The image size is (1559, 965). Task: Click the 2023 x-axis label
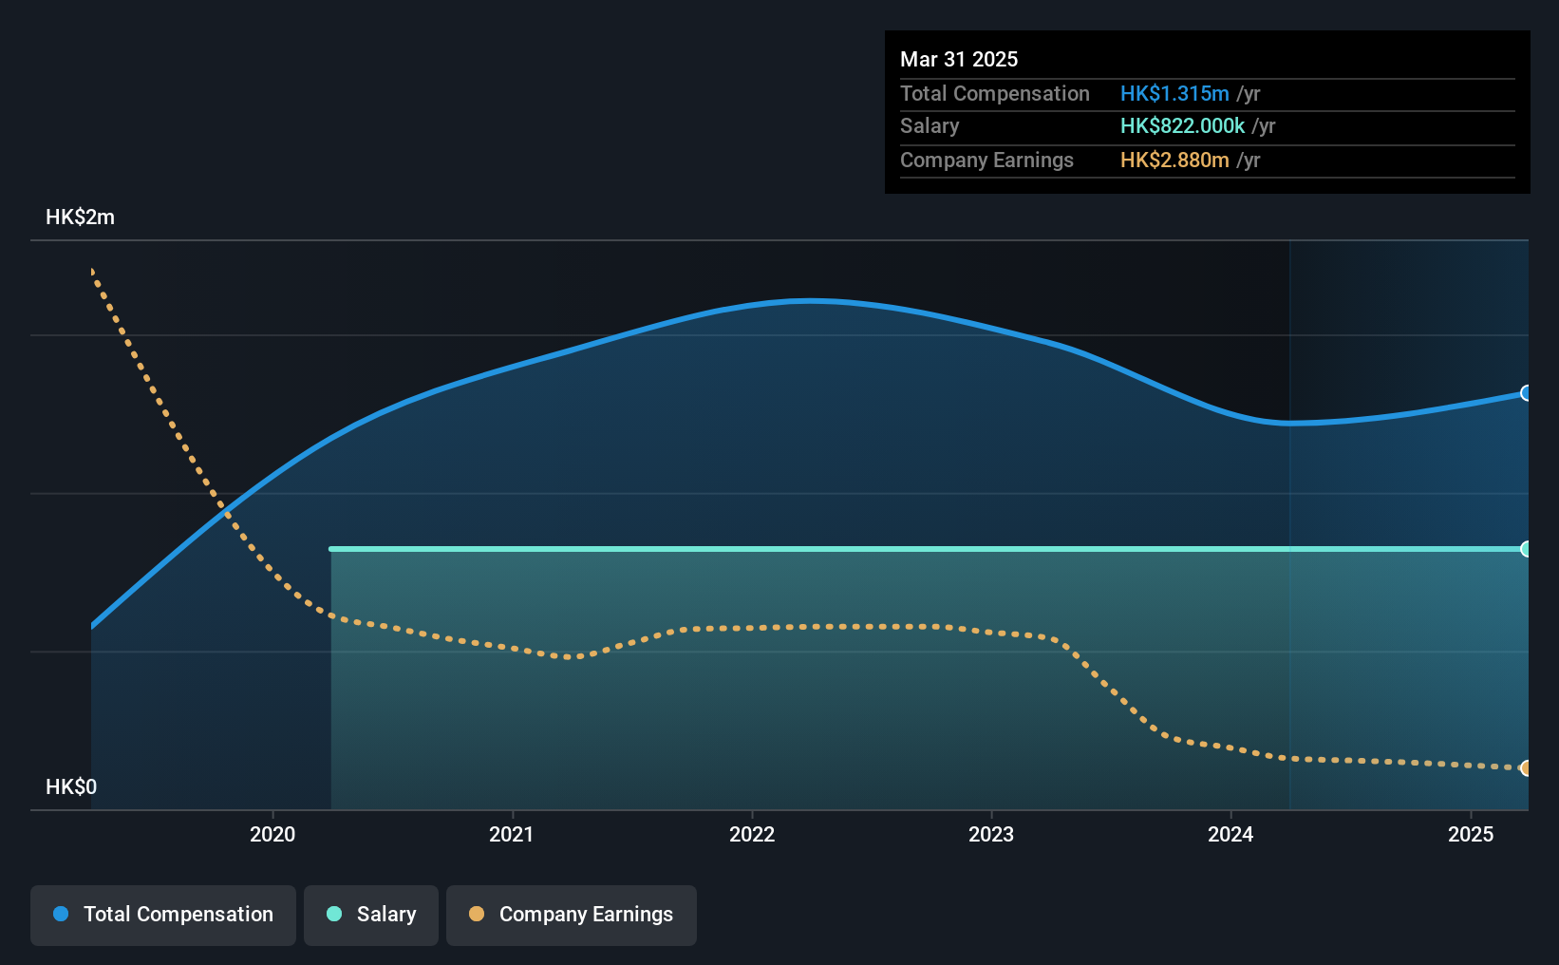[x=991, y=834]
